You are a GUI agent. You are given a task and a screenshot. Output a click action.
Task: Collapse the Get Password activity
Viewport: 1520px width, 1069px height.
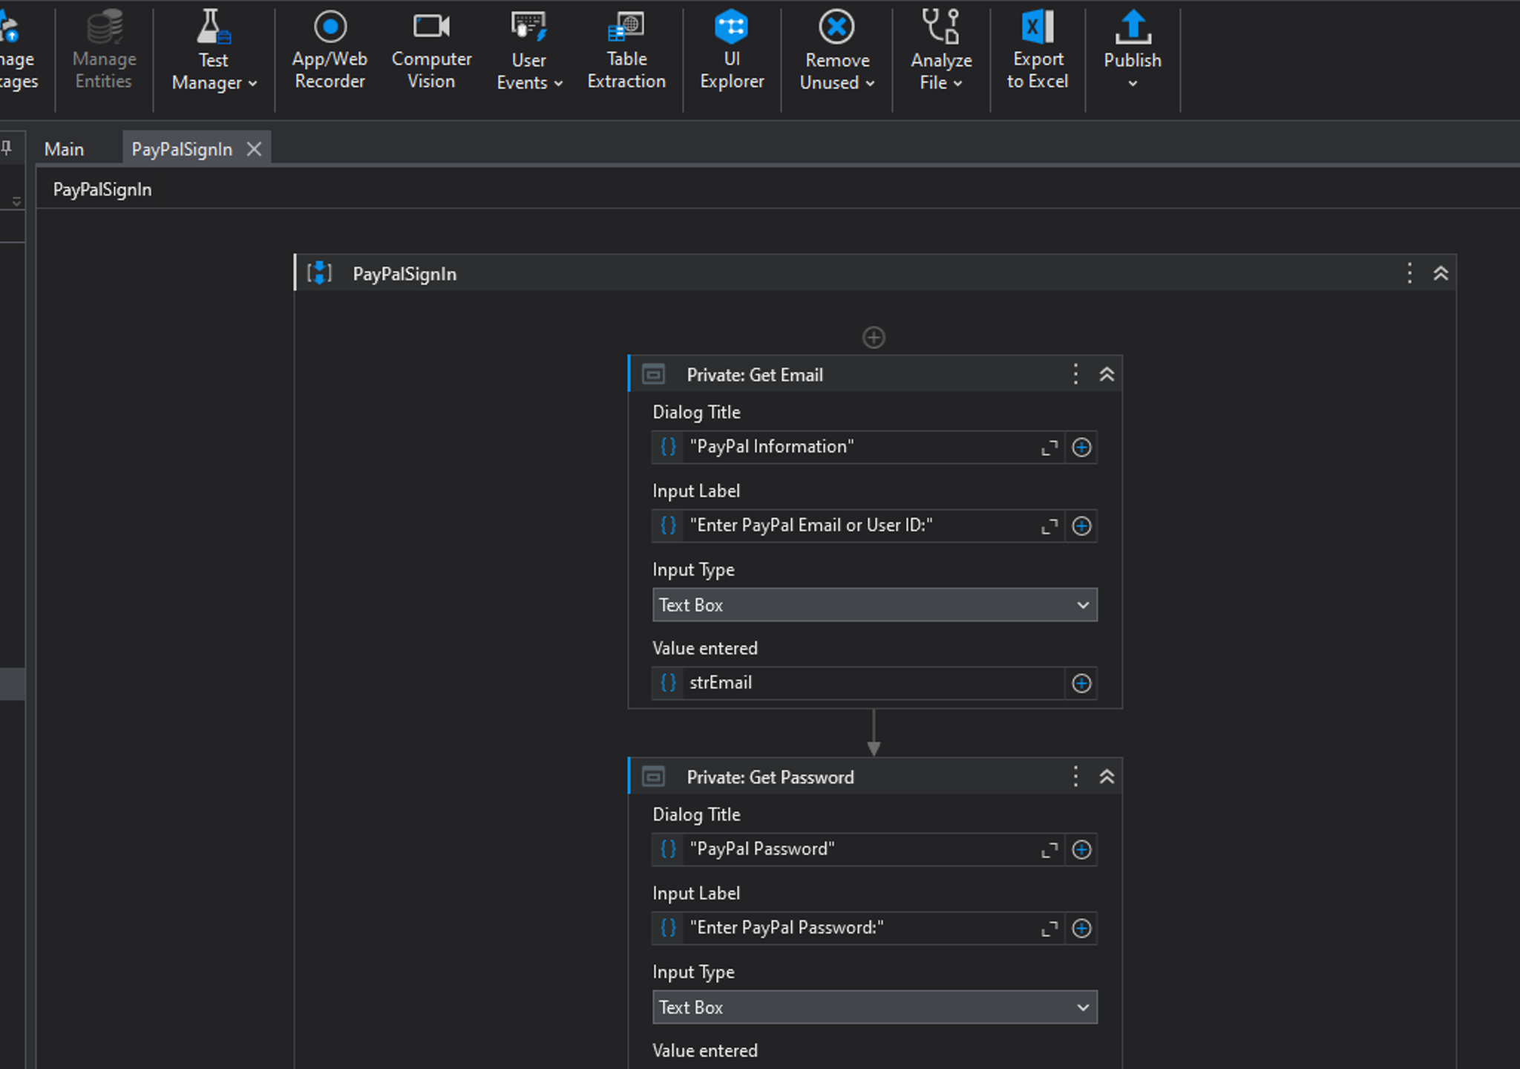1107,777
